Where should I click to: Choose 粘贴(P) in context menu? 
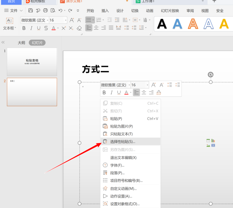tap(131, 119)
